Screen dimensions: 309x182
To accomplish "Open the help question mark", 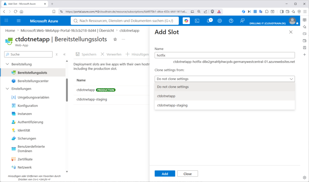I will coord(231,21).
